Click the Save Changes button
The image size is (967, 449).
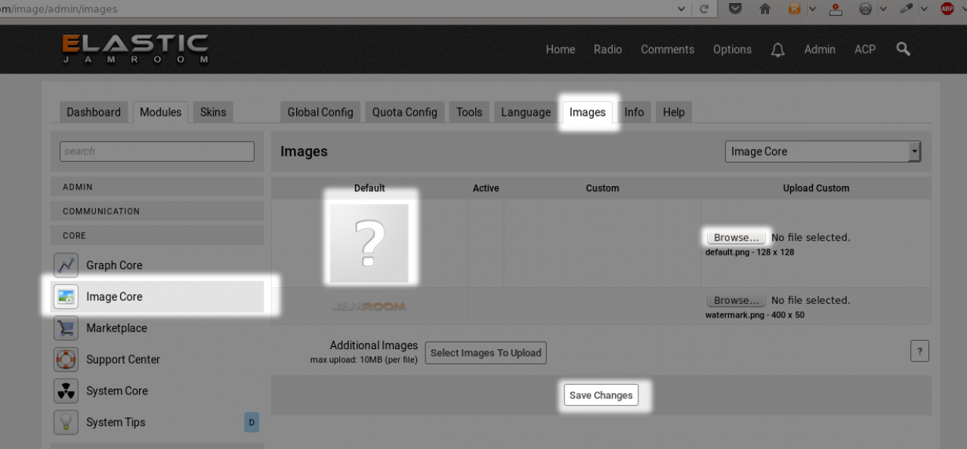[601, 395]
